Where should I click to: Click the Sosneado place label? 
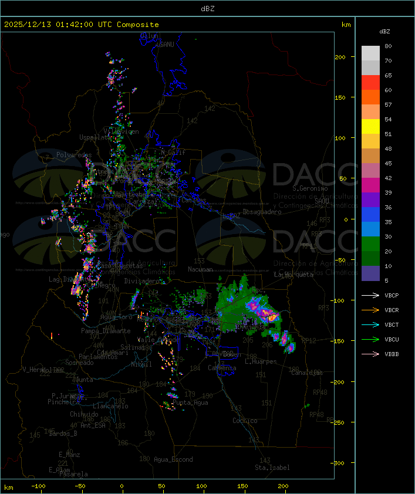point(79,363)
